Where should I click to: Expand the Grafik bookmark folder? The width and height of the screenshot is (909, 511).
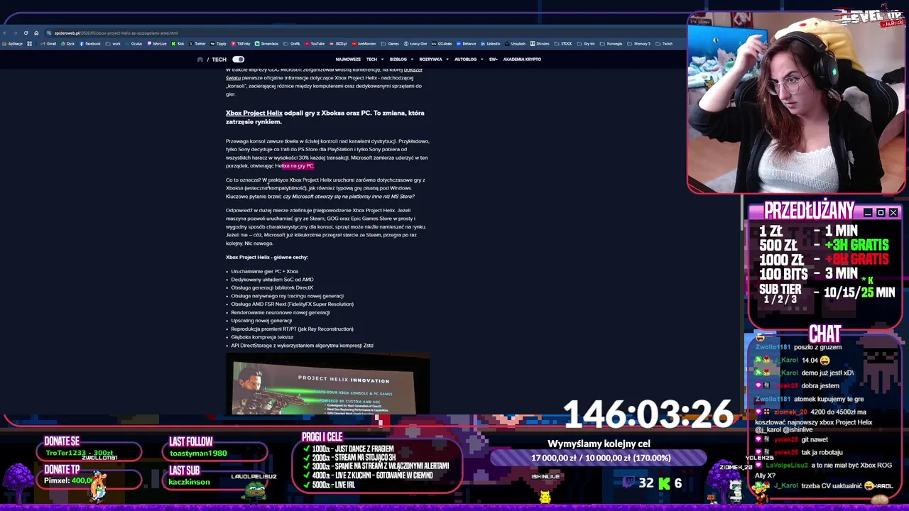(292, 43)
